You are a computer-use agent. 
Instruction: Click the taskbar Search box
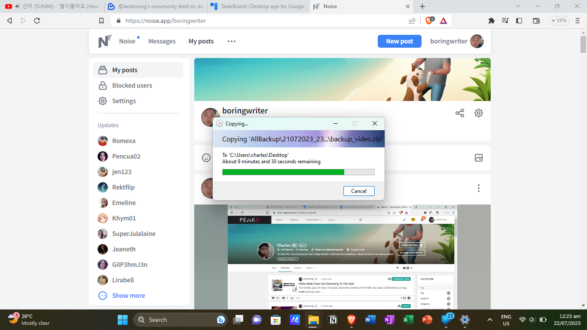click(180, 320)
